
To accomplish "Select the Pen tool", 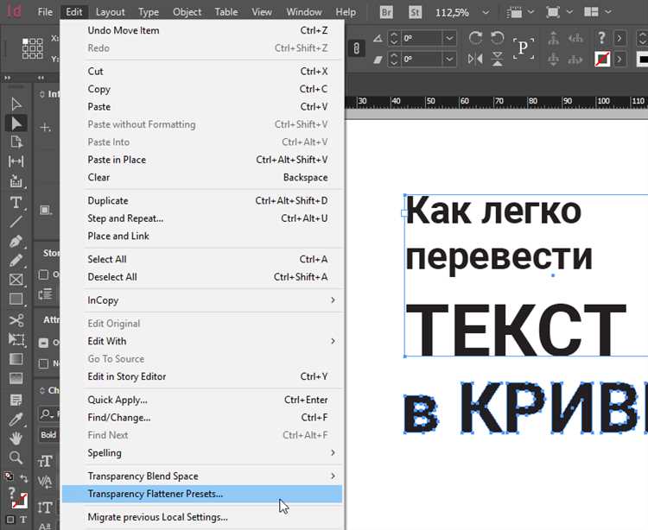I will 16,241.
